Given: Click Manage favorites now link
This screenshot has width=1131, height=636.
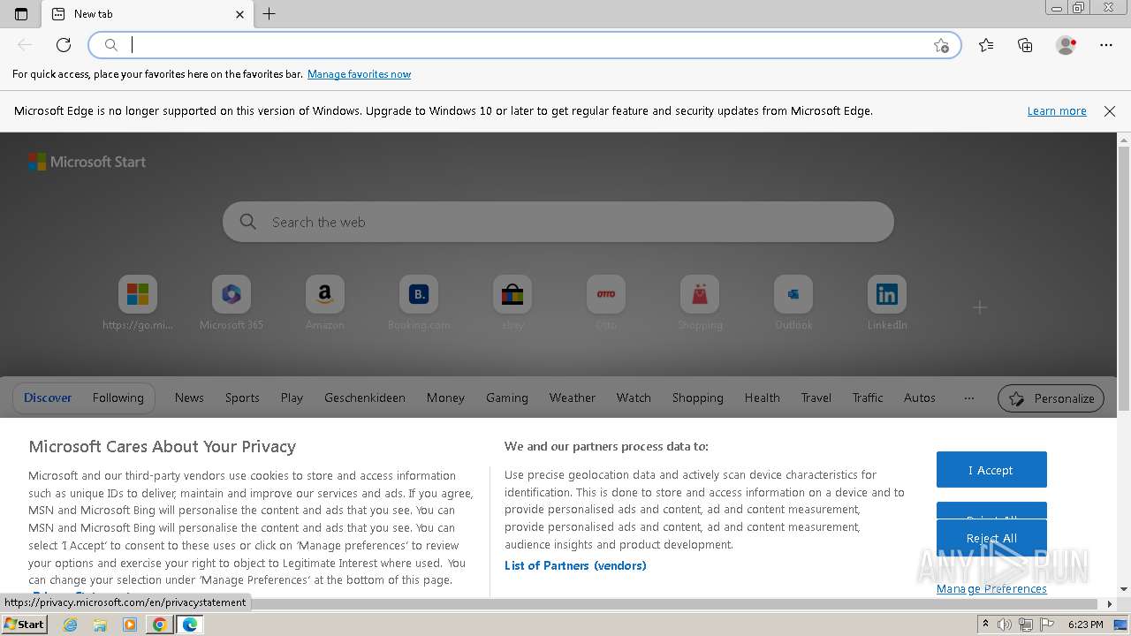Looking at the screenshot, I should (359, 74).
